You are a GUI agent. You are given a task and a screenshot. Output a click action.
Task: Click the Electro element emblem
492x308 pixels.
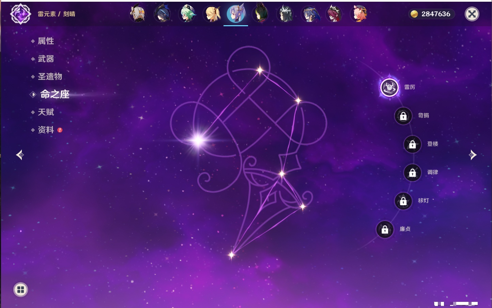click(20, 14)
